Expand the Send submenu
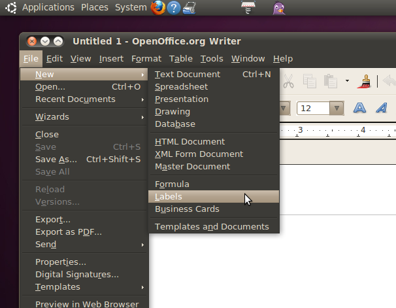 [x=84, y=244]
